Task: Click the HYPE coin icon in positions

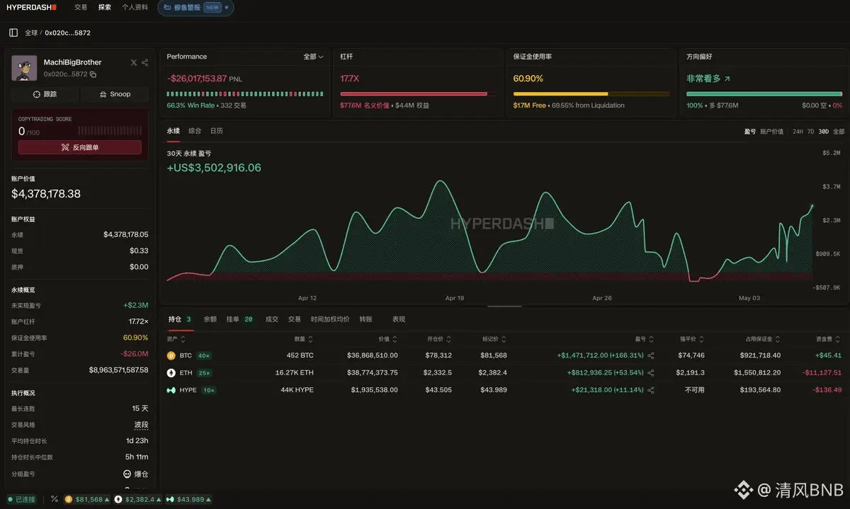Action: 171,390
